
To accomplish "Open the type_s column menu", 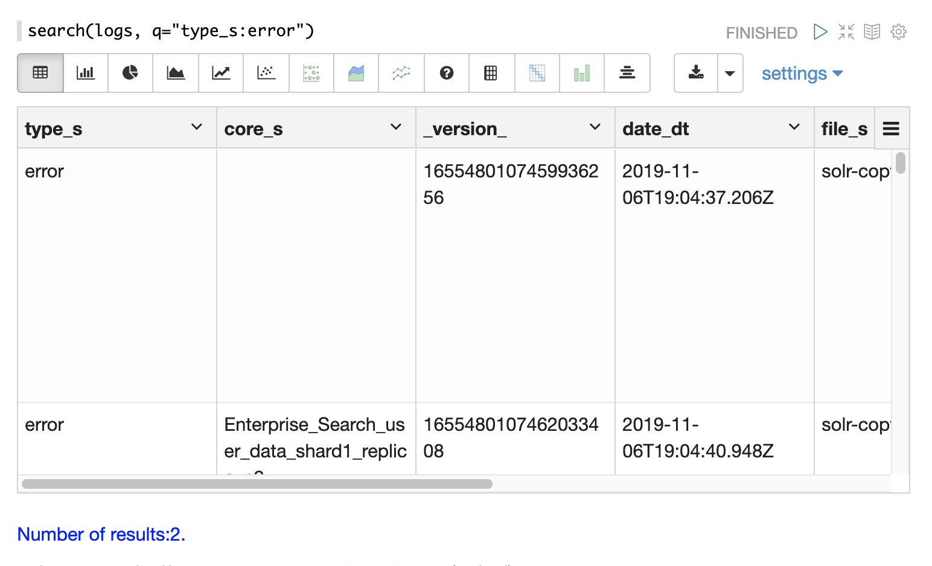I will click(x=196, y=127).
